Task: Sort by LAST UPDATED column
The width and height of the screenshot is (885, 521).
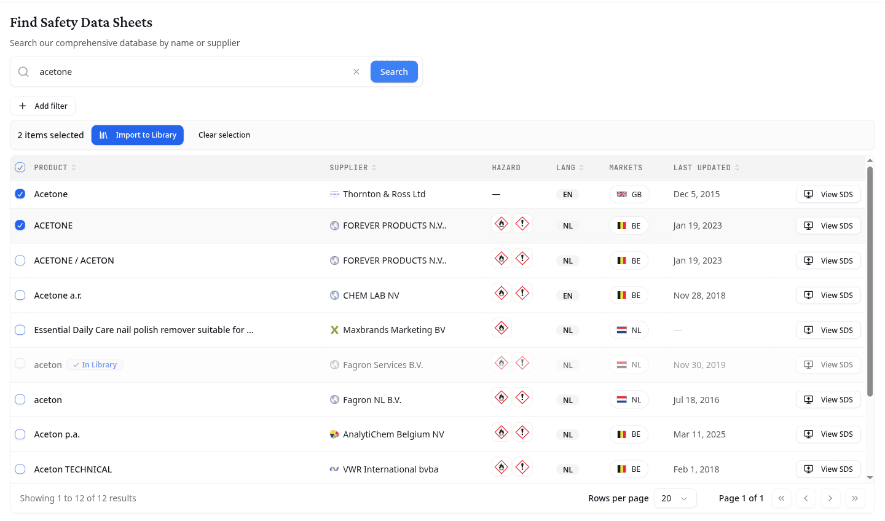Action: [707, 168]
